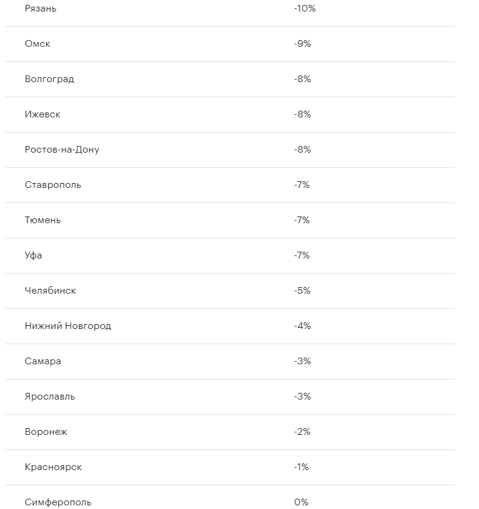The image size is (479, 509).
Task: Click the Волгоград city cell
Action: click(x=49, y=79)
